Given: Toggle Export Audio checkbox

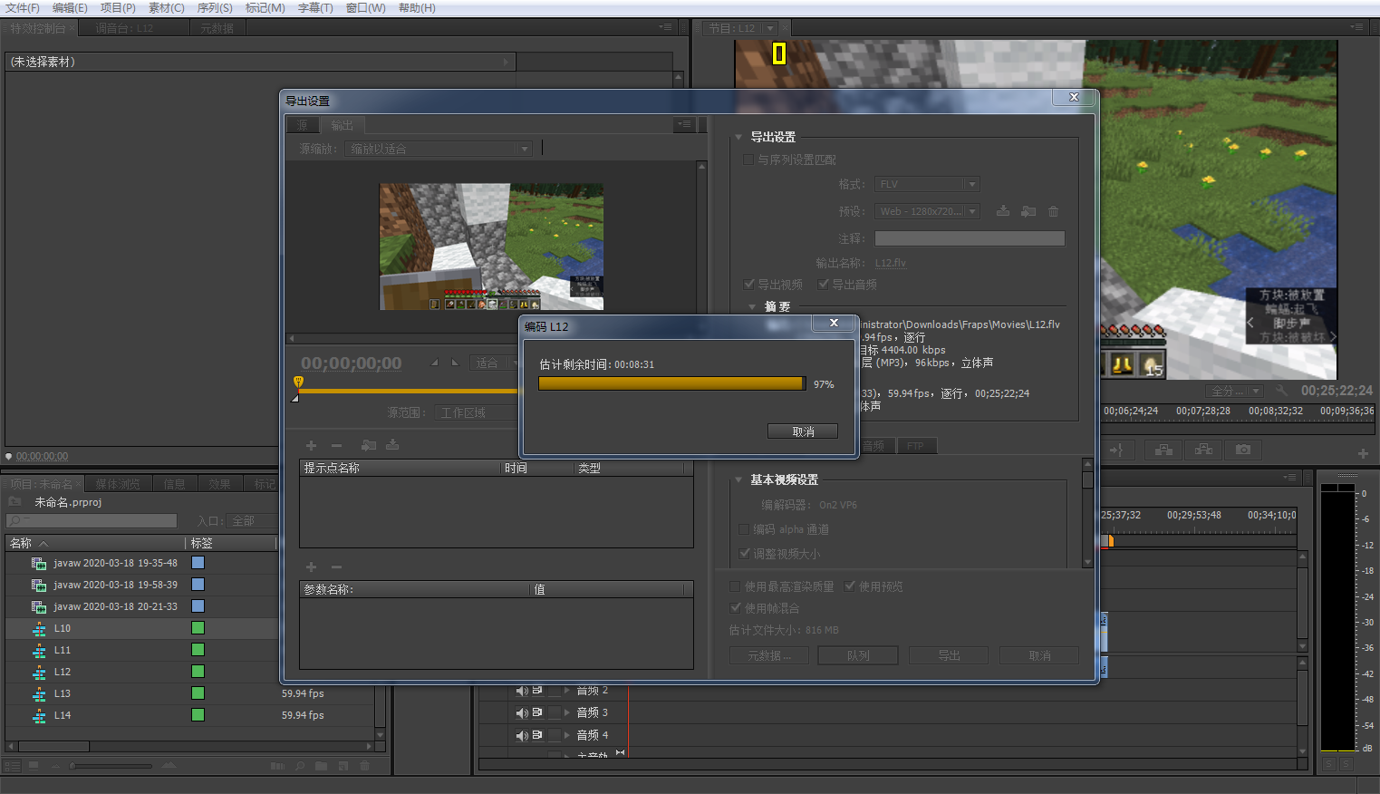Looking at the screenshot, I should point(824,284).
